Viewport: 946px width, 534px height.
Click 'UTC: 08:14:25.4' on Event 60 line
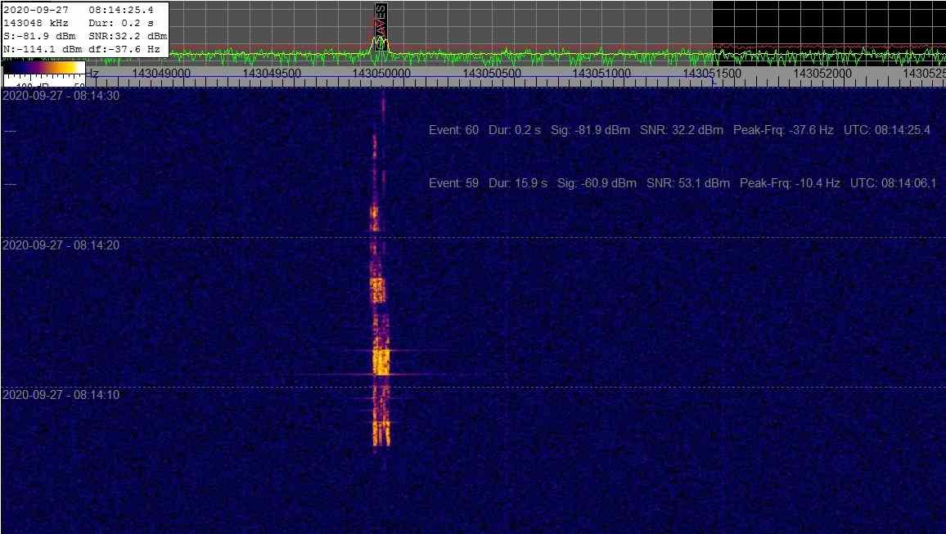coord(887,130)
